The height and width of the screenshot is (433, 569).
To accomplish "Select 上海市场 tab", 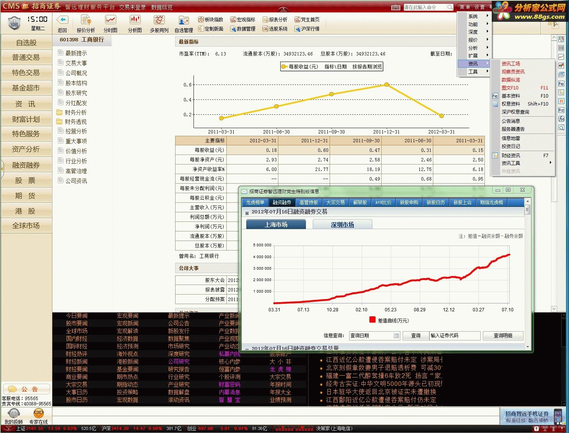I will [276, 225].
